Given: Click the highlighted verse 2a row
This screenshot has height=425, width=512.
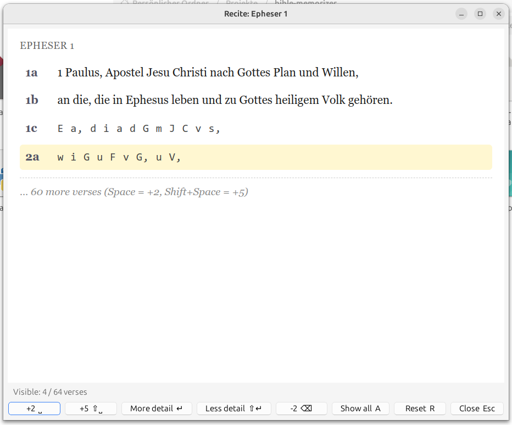Looking at the screenshot, I should [256, 157].
